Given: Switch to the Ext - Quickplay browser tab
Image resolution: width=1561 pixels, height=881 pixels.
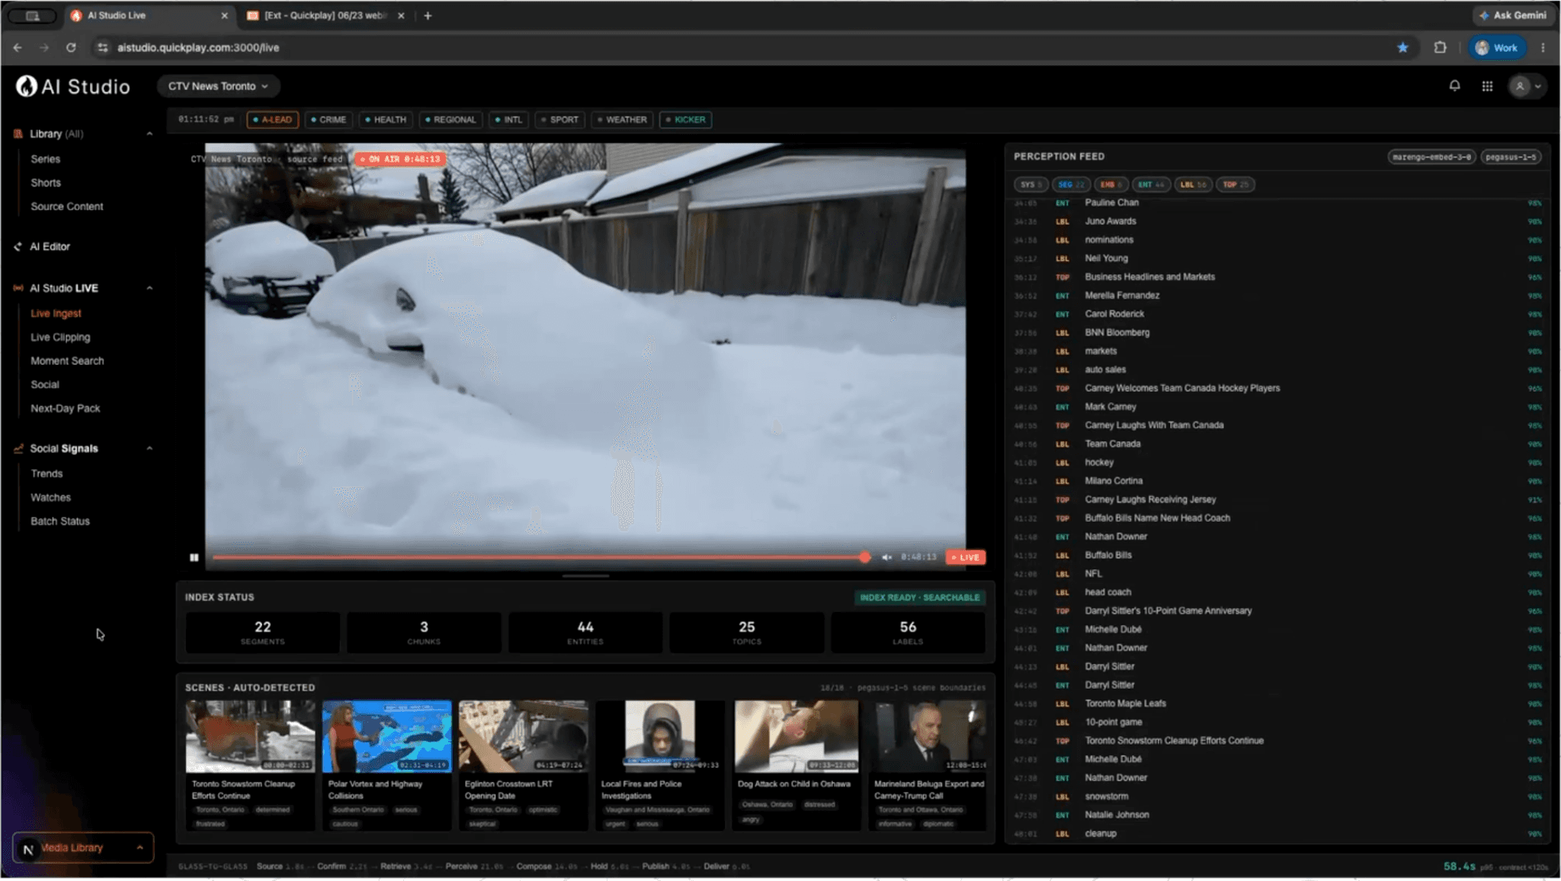Looking at the screenshot, I should (326, 15).
